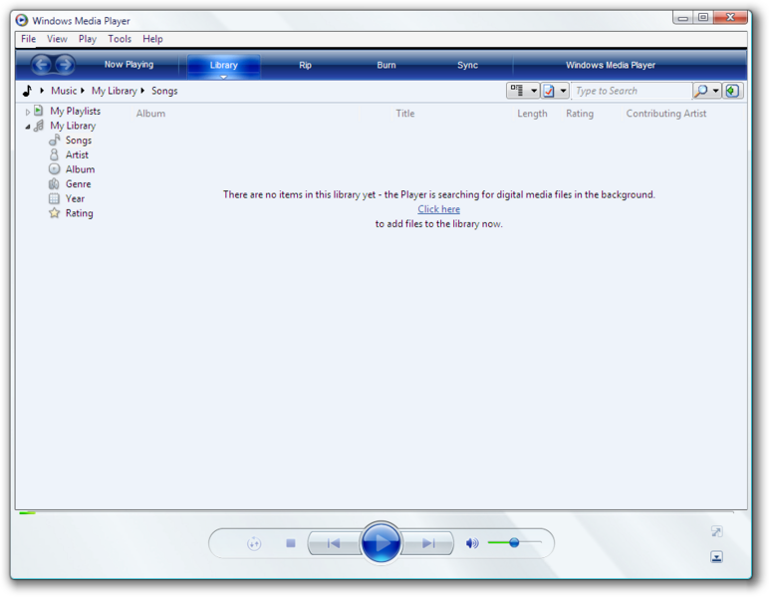Image resolution: width=769 pixels, height=597 pixels.
Task: Expand the Music breadcrumb arrow
Action: 83,91
